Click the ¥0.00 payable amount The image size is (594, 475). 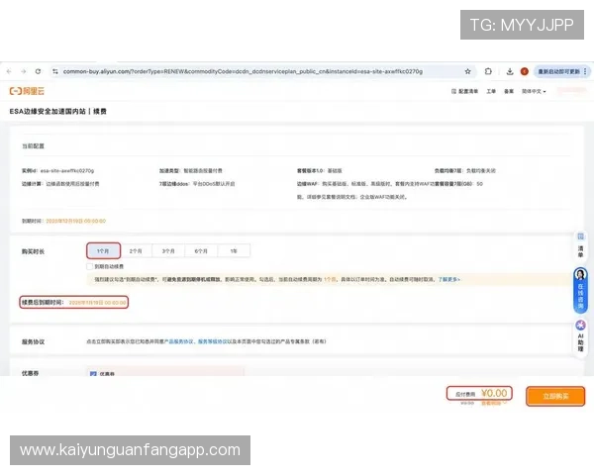pos(494,393)
